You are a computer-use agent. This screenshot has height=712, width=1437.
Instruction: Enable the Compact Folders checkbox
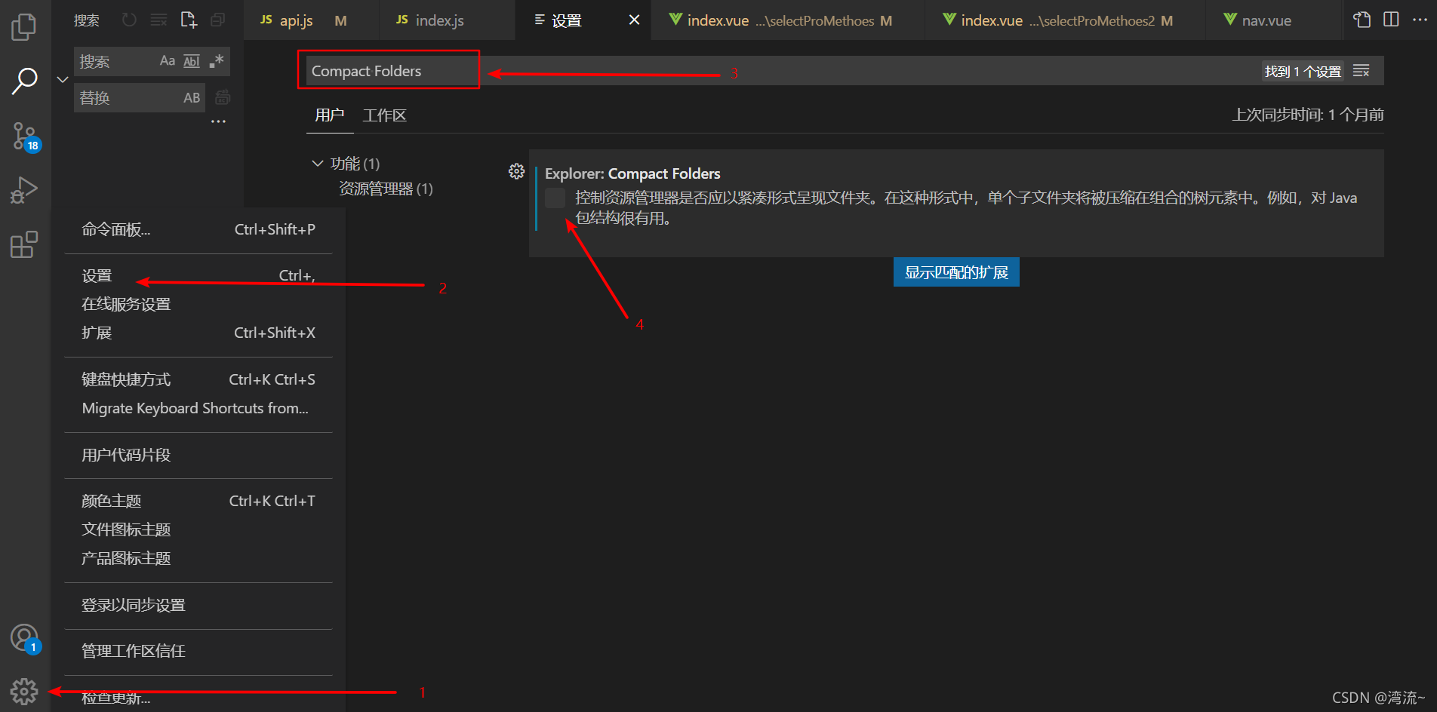coord(555,198)
